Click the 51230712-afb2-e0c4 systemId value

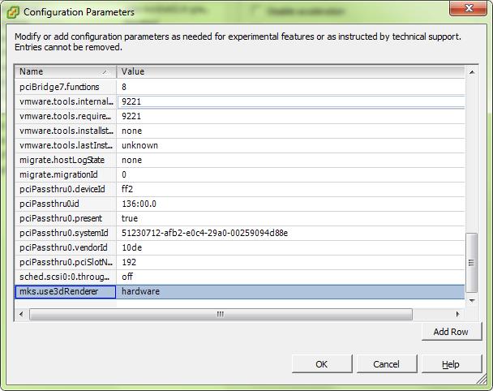pyautogui.click(x=290, y=233)
